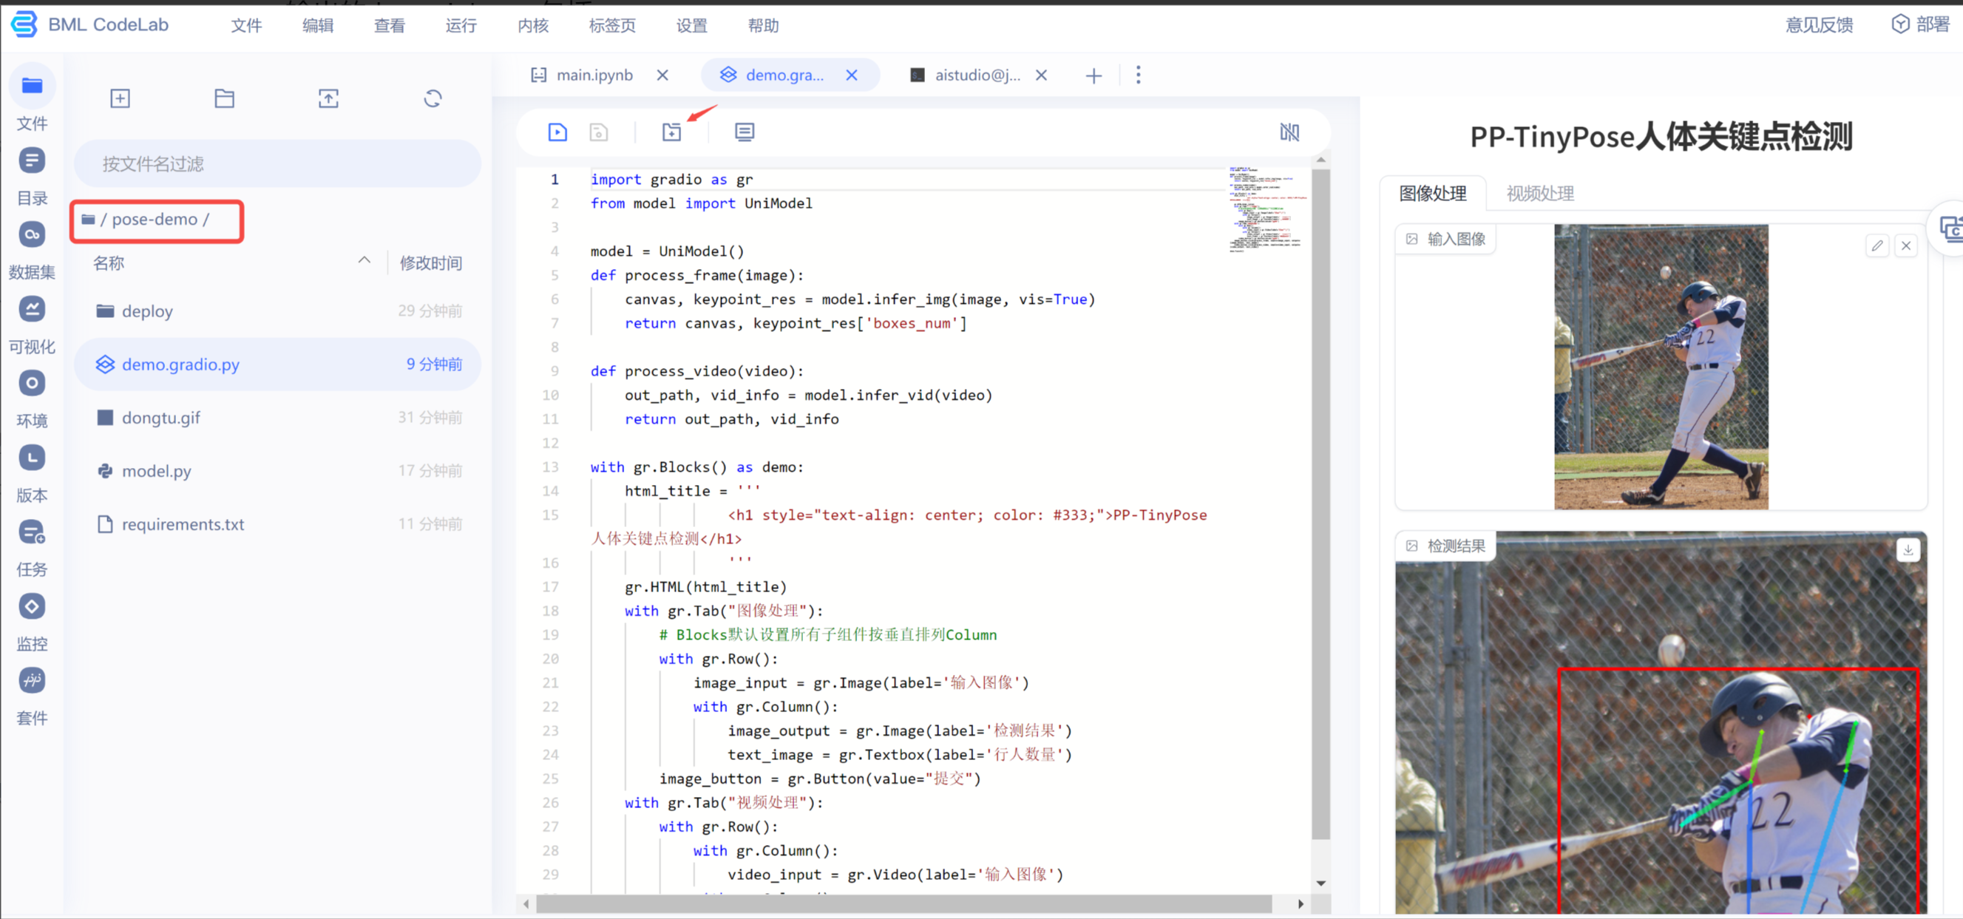Open the deploy folder
This screenshot has height=919, width=1963.
pos(147,311)
